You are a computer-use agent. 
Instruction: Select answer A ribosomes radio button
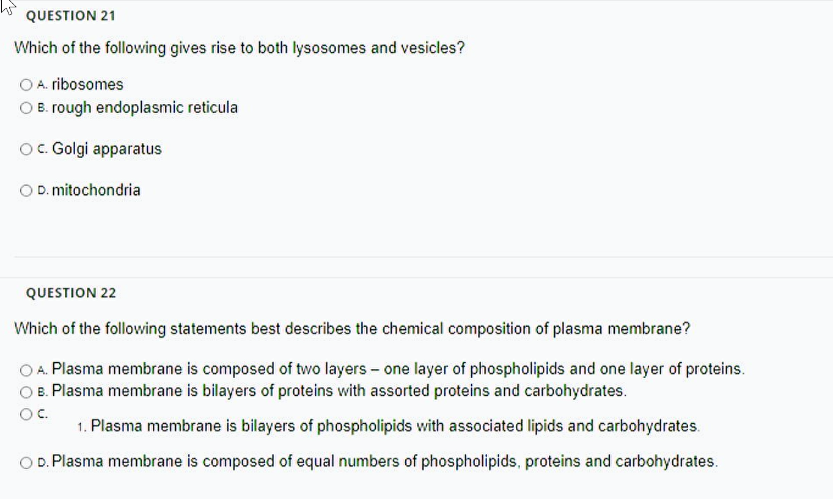[x=26, y=84]
